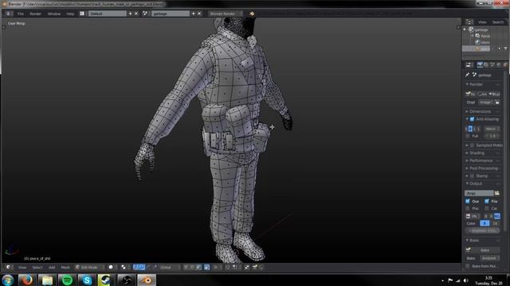The height and width of the screenshot is (286, 510).
Task: Open the Window menu
Action: [54, 14]
